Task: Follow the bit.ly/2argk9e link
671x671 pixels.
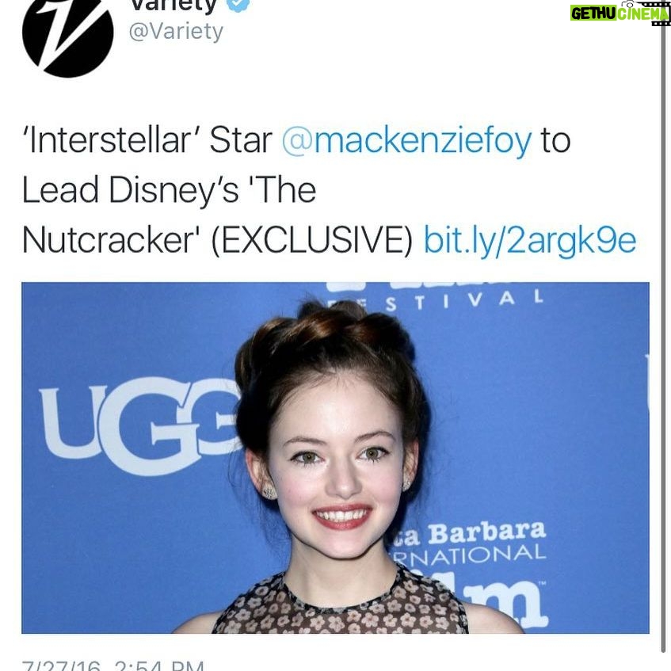Action: click(530, 241)
